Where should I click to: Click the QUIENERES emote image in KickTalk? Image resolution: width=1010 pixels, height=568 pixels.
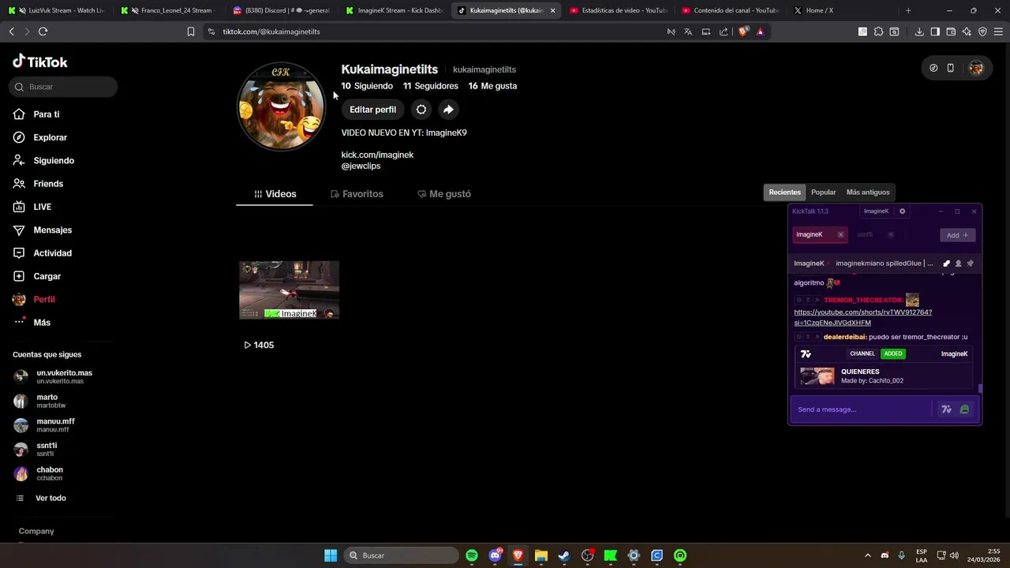[817, 376]
